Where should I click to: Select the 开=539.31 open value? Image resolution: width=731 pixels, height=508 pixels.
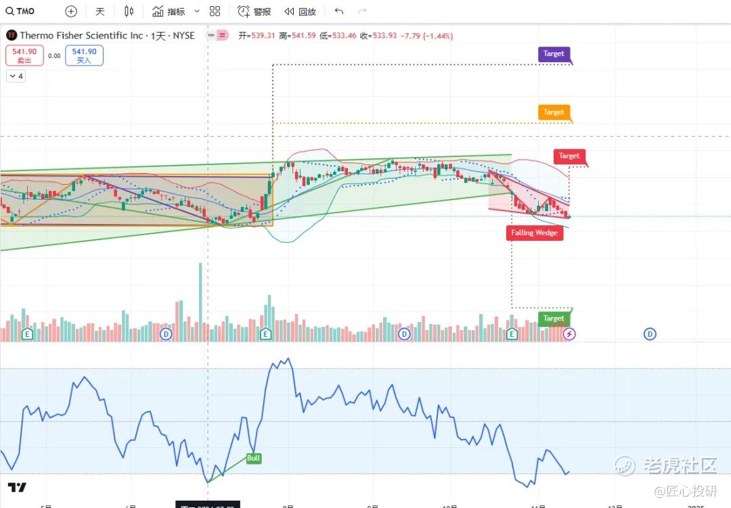pyautogui.click(x=257, y=36)
